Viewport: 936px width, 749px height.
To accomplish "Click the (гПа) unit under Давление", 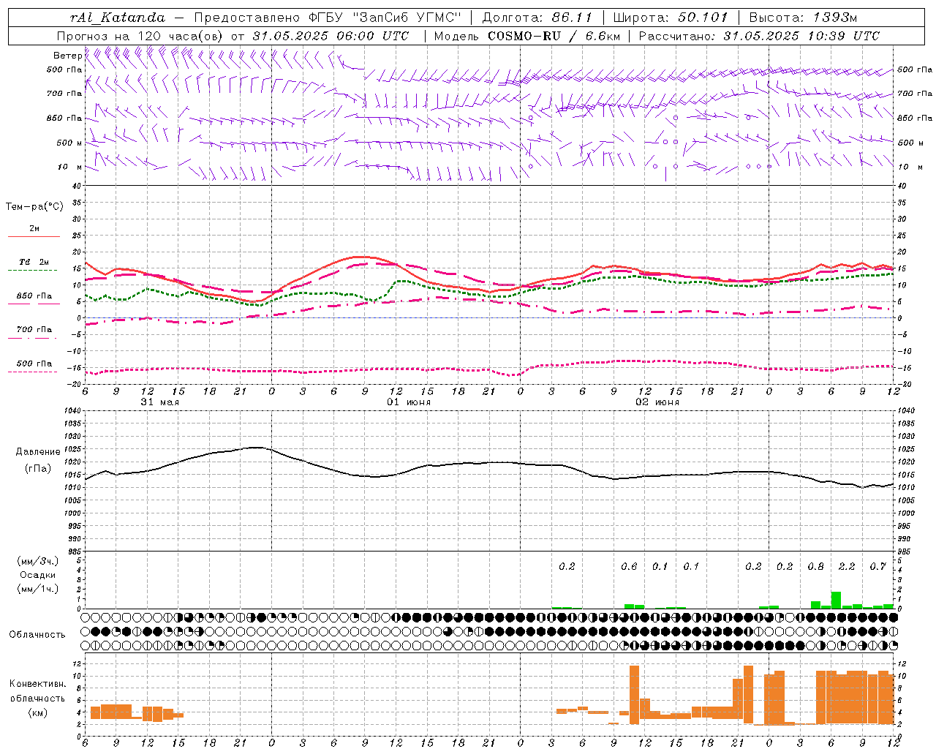I will pyautogui.click(x=38, y=469).
